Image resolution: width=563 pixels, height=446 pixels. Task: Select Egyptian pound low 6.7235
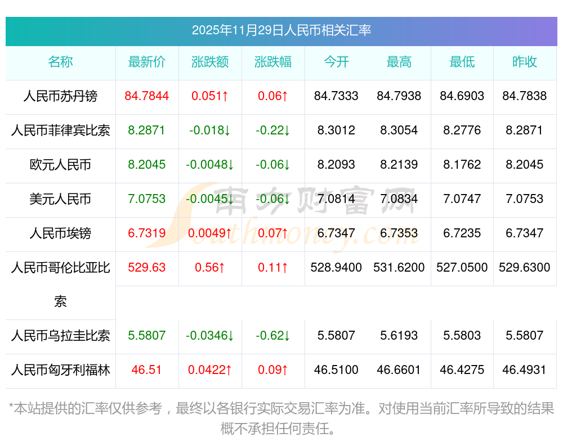[462, 233]
